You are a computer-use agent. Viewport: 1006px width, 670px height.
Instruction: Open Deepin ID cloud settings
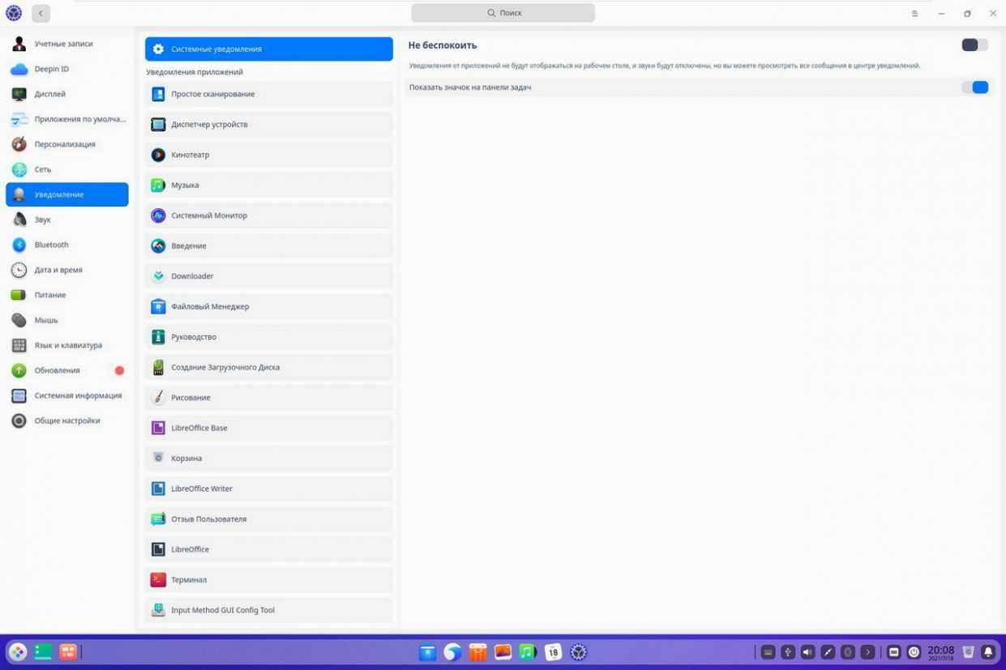(66, 69)
